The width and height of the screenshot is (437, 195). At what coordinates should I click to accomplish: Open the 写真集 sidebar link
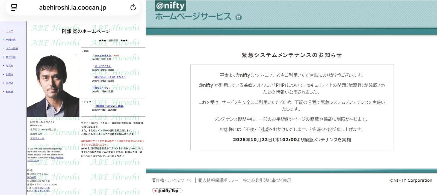tap(10, 66)
